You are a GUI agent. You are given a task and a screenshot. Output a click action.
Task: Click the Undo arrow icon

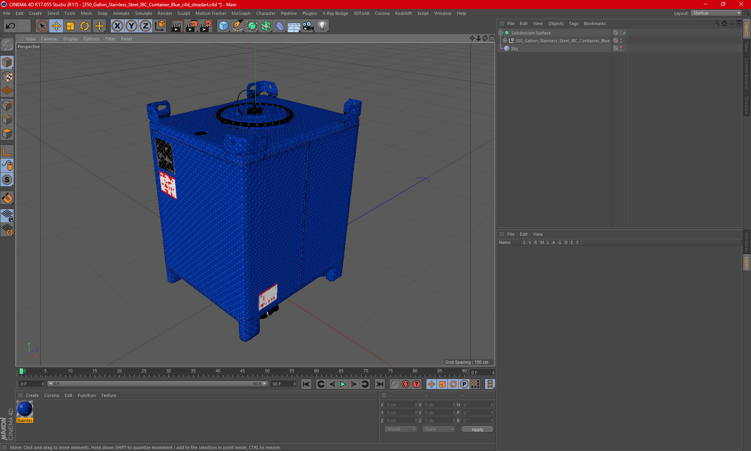11,26
